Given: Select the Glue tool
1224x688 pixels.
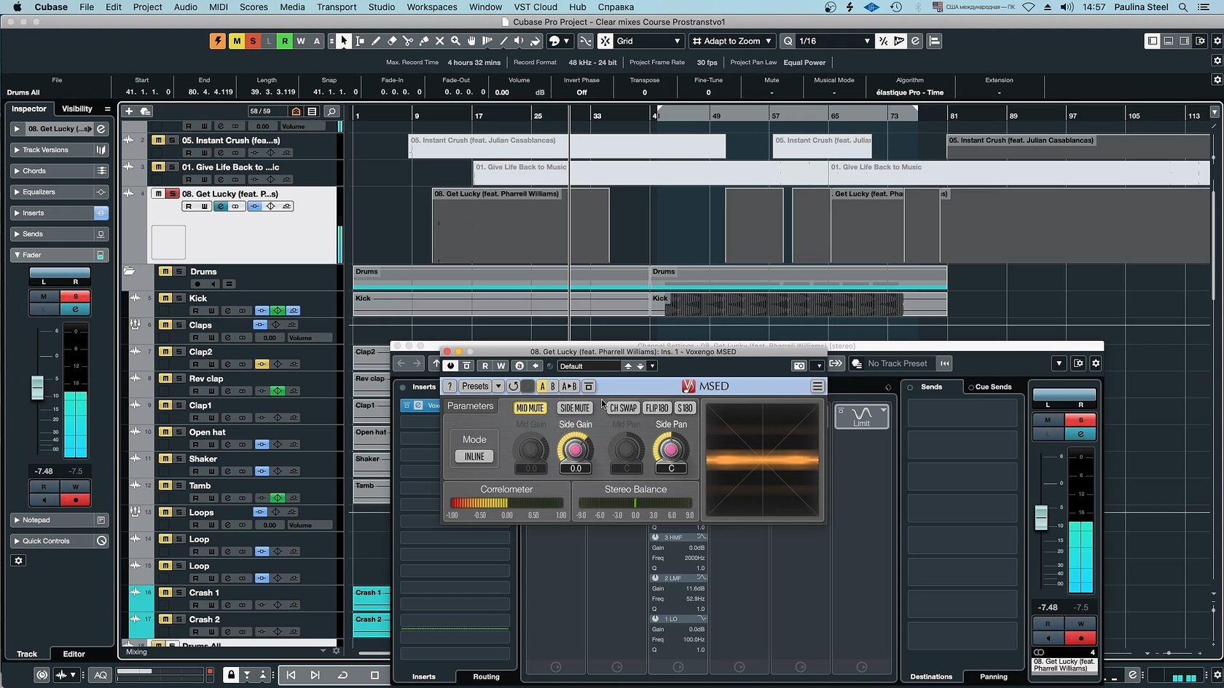Looking at the screenshot, I should pyautogui.click(x=424, y=41).
